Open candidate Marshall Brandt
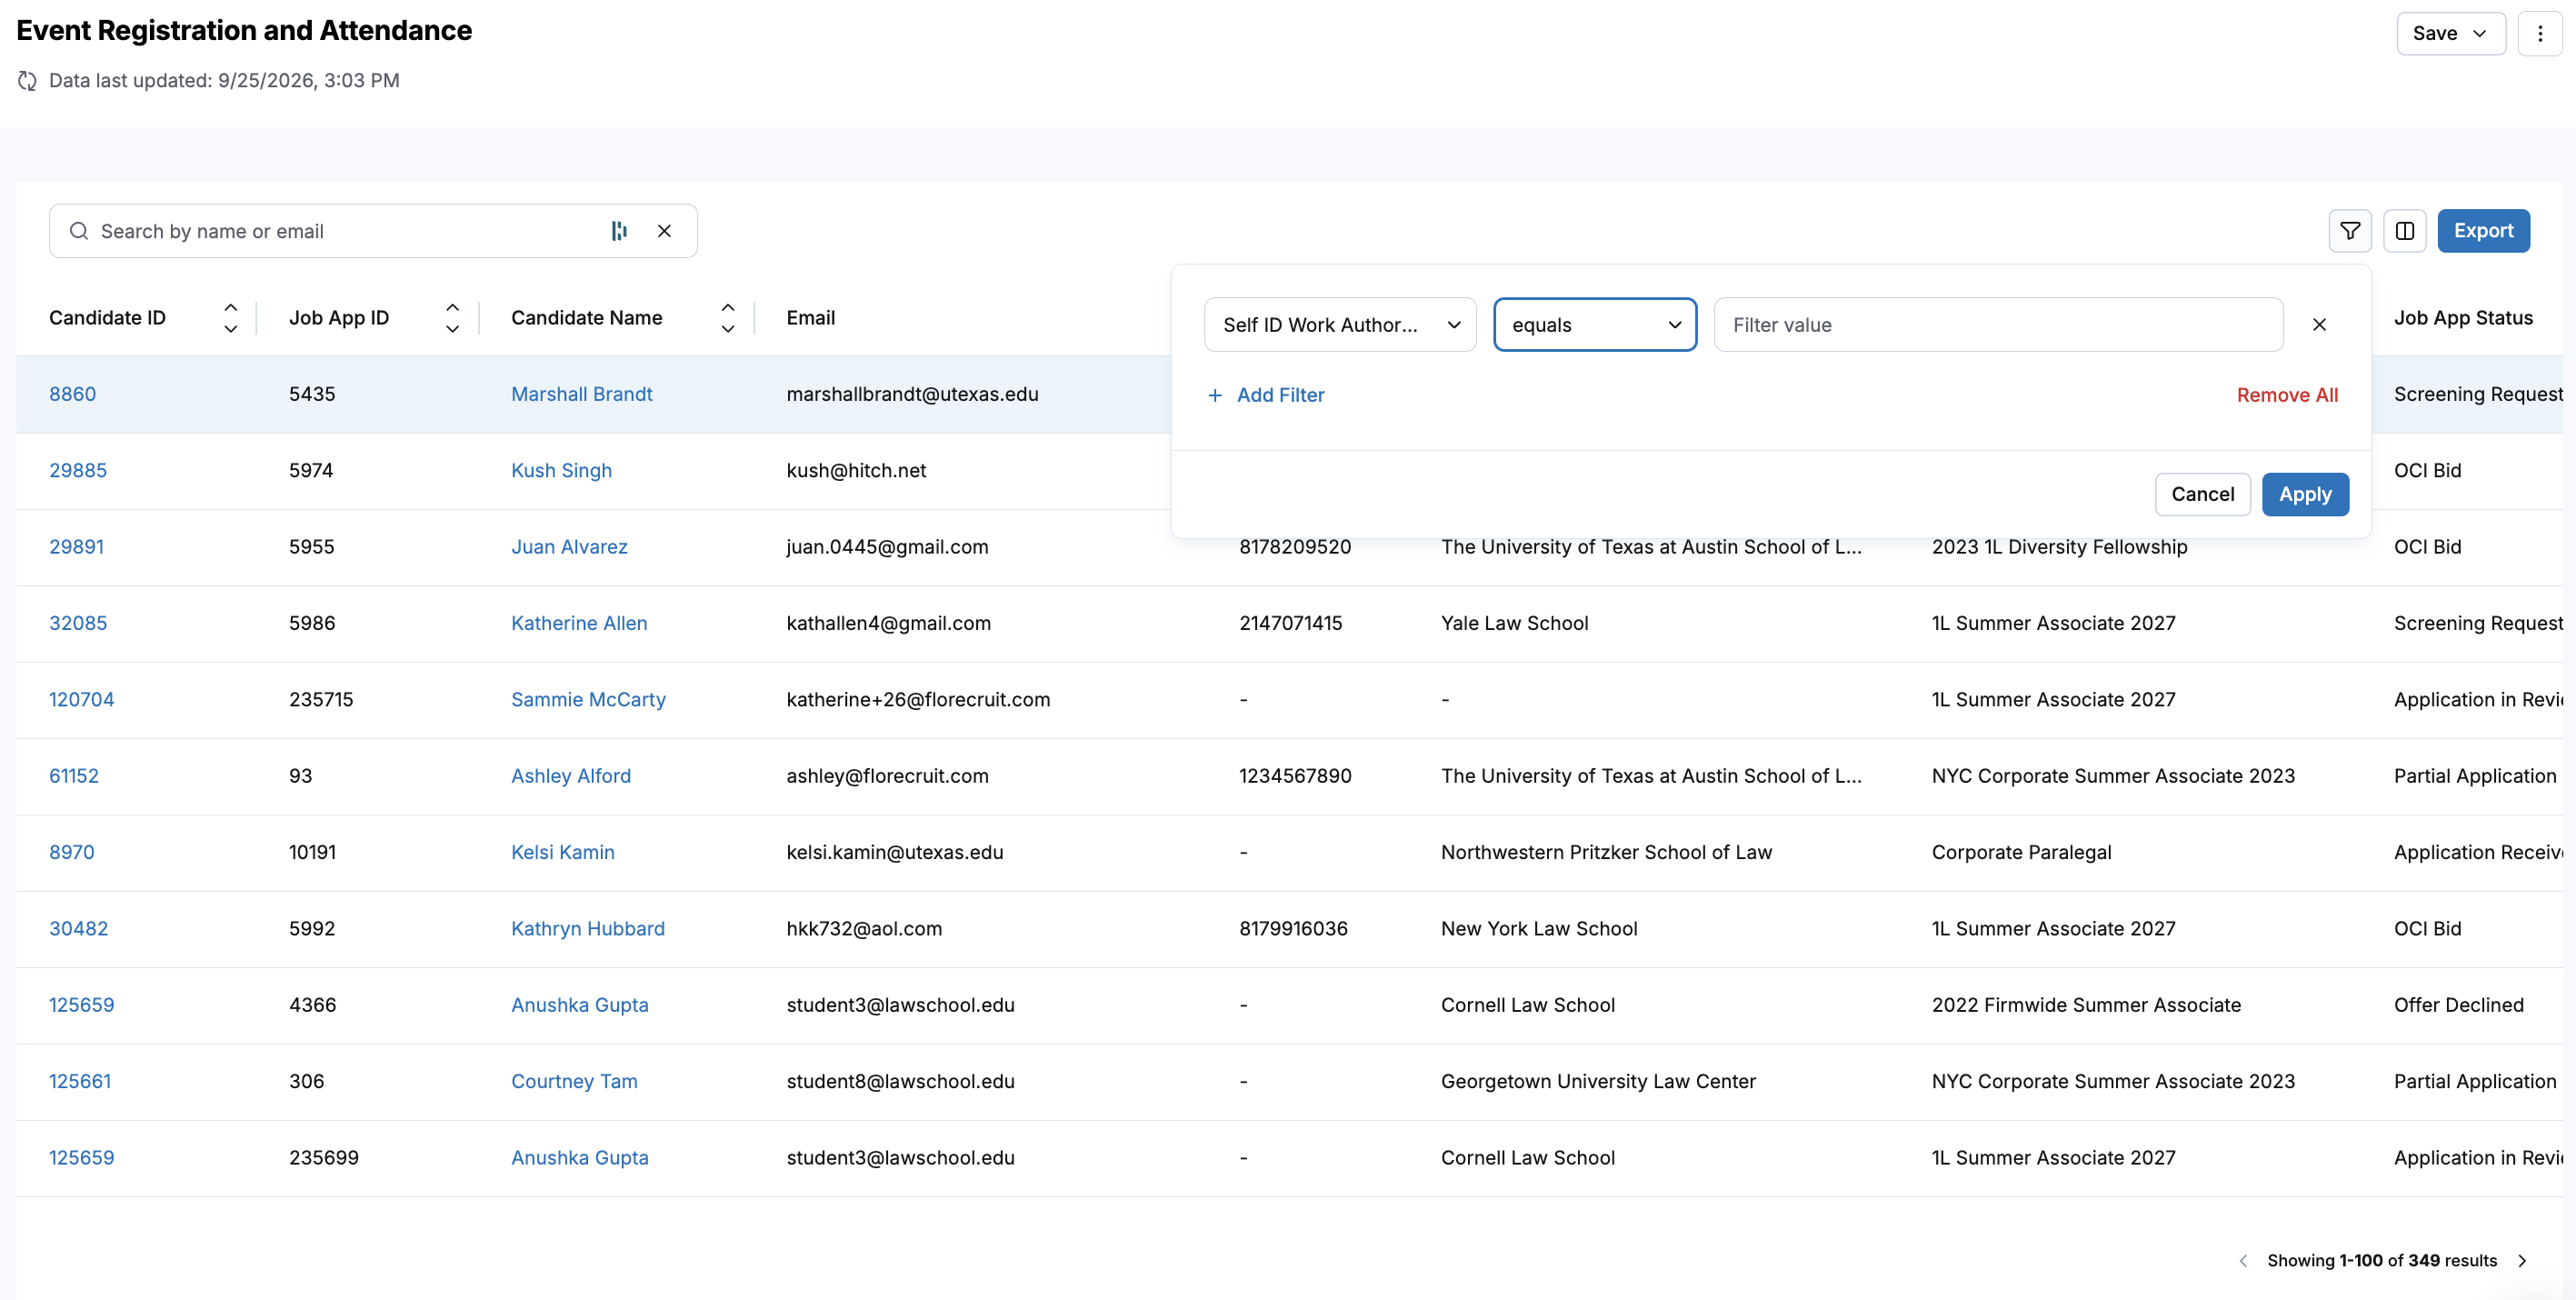 (x=582, y=394)
